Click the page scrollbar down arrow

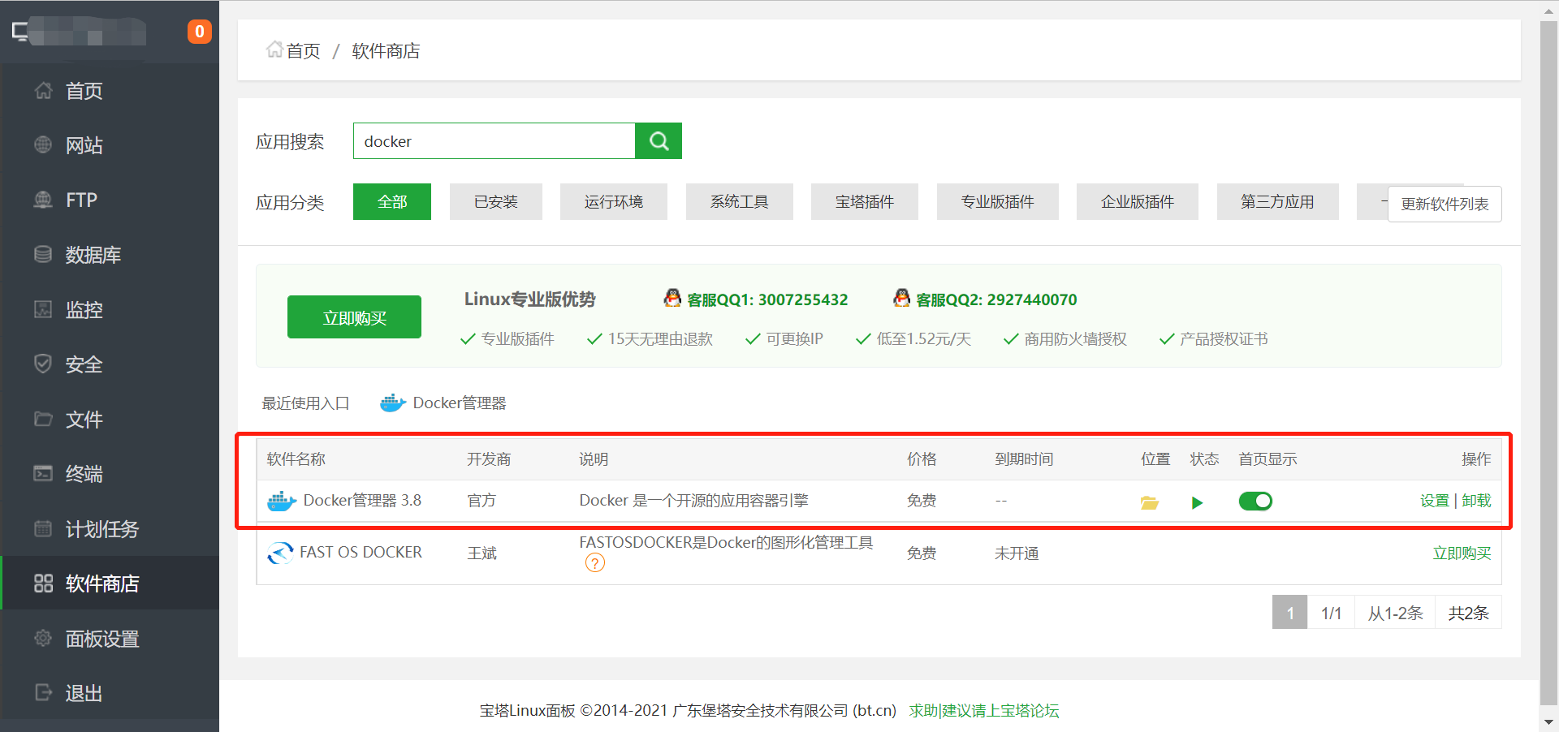(x=1549, y=721)
